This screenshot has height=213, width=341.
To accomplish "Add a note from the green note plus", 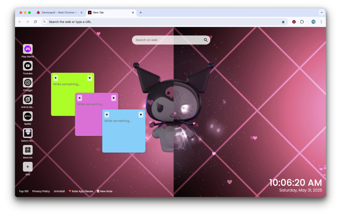I will click(x=55, y=78).
